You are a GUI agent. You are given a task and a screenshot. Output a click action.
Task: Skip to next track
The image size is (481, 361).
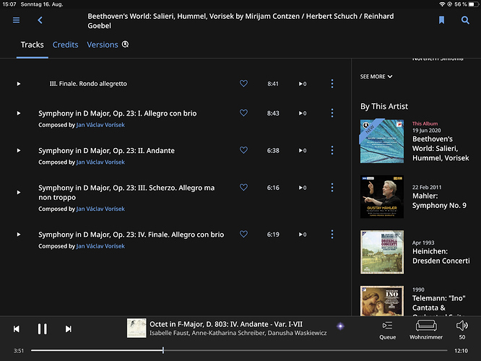tap(69, 329)
